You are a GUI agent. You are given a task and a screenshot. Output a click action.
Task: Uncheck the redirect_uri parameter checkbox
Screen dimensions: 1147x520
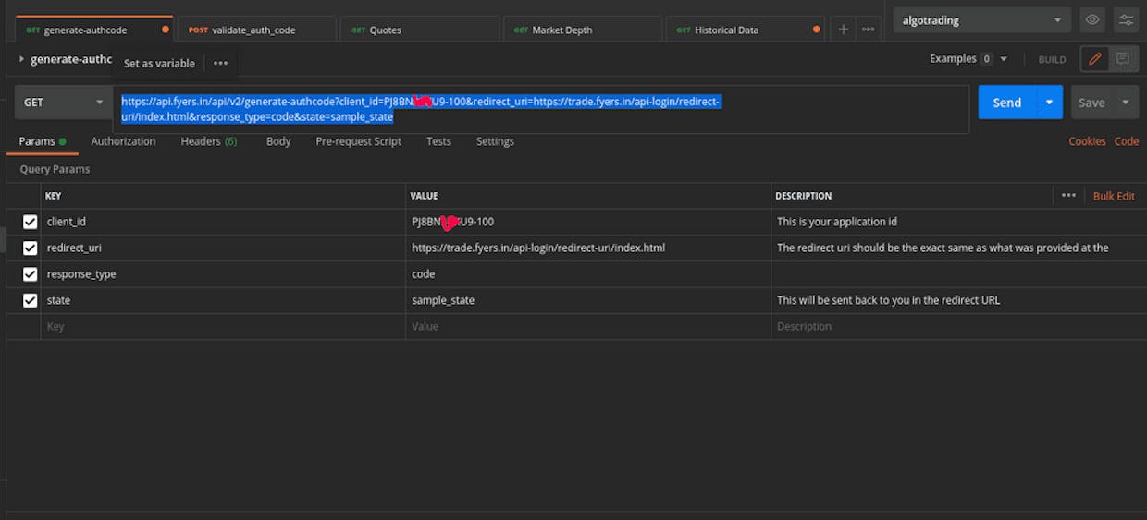30,248
